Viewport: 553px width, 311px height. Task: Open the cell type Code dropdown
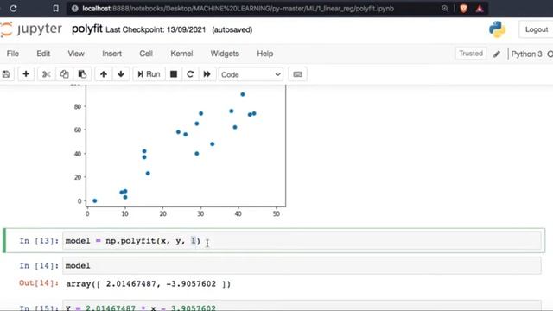click(x=251, y=74)
